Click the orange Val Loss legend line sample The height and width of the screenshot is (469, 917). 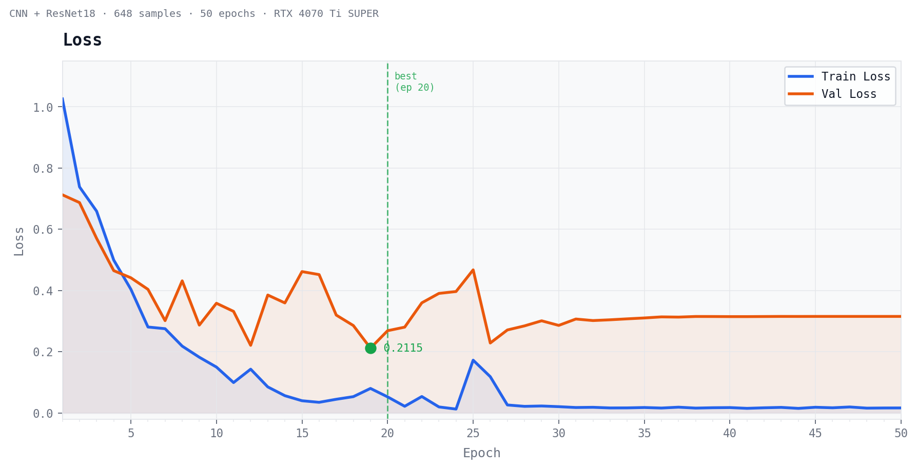(801, 94)
